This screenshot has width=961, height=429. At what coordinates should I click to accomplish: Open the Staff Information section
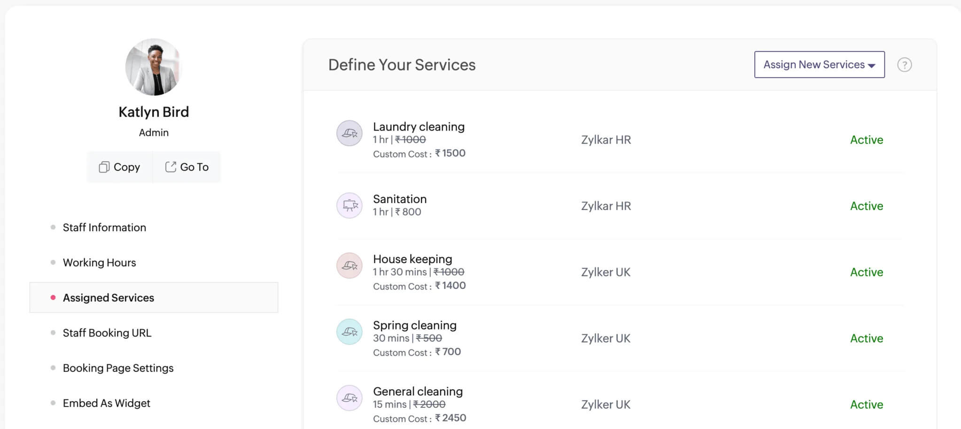104,227
